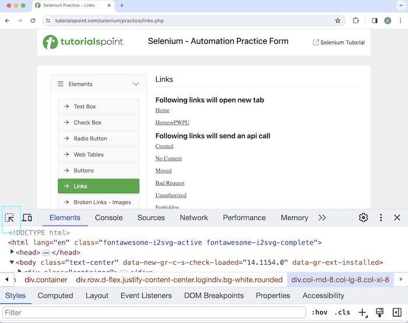Switch to the Console tab
The image size is (408, 323).
pos(108,218)
